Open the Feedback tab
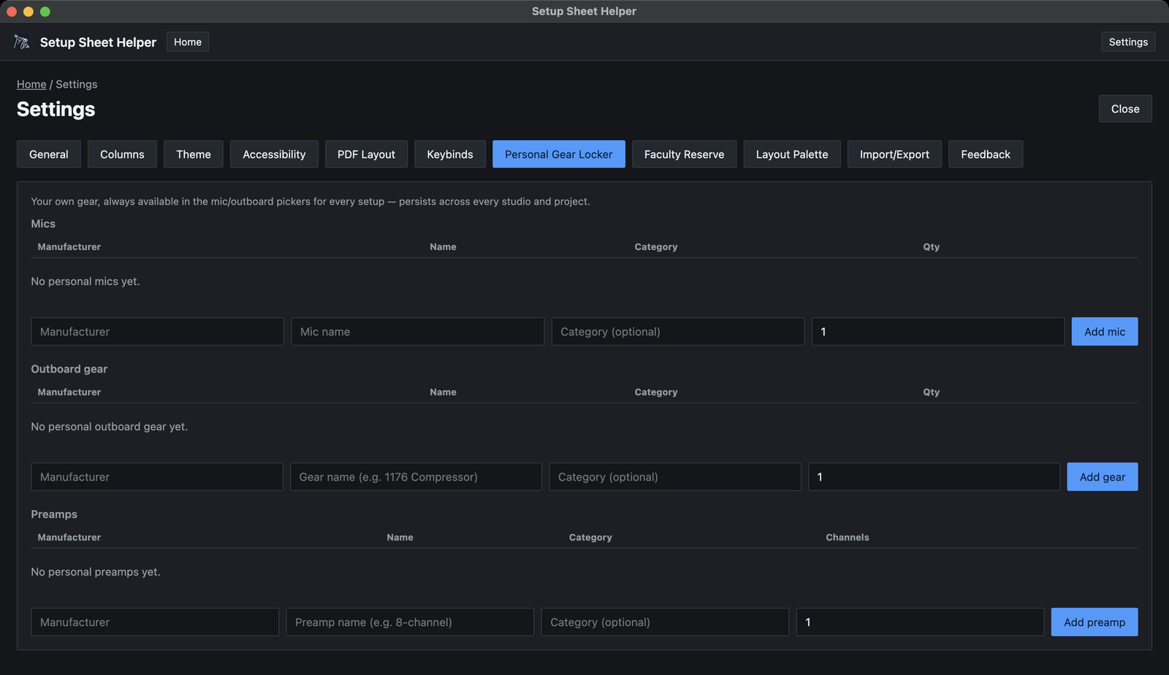Screen dimensions: 1169x675 click(x=986, y=154)
